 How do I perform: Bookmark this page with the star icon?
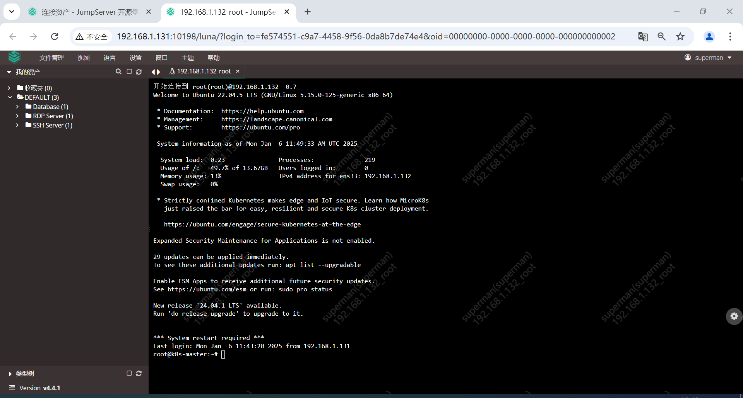pos(680,37)
